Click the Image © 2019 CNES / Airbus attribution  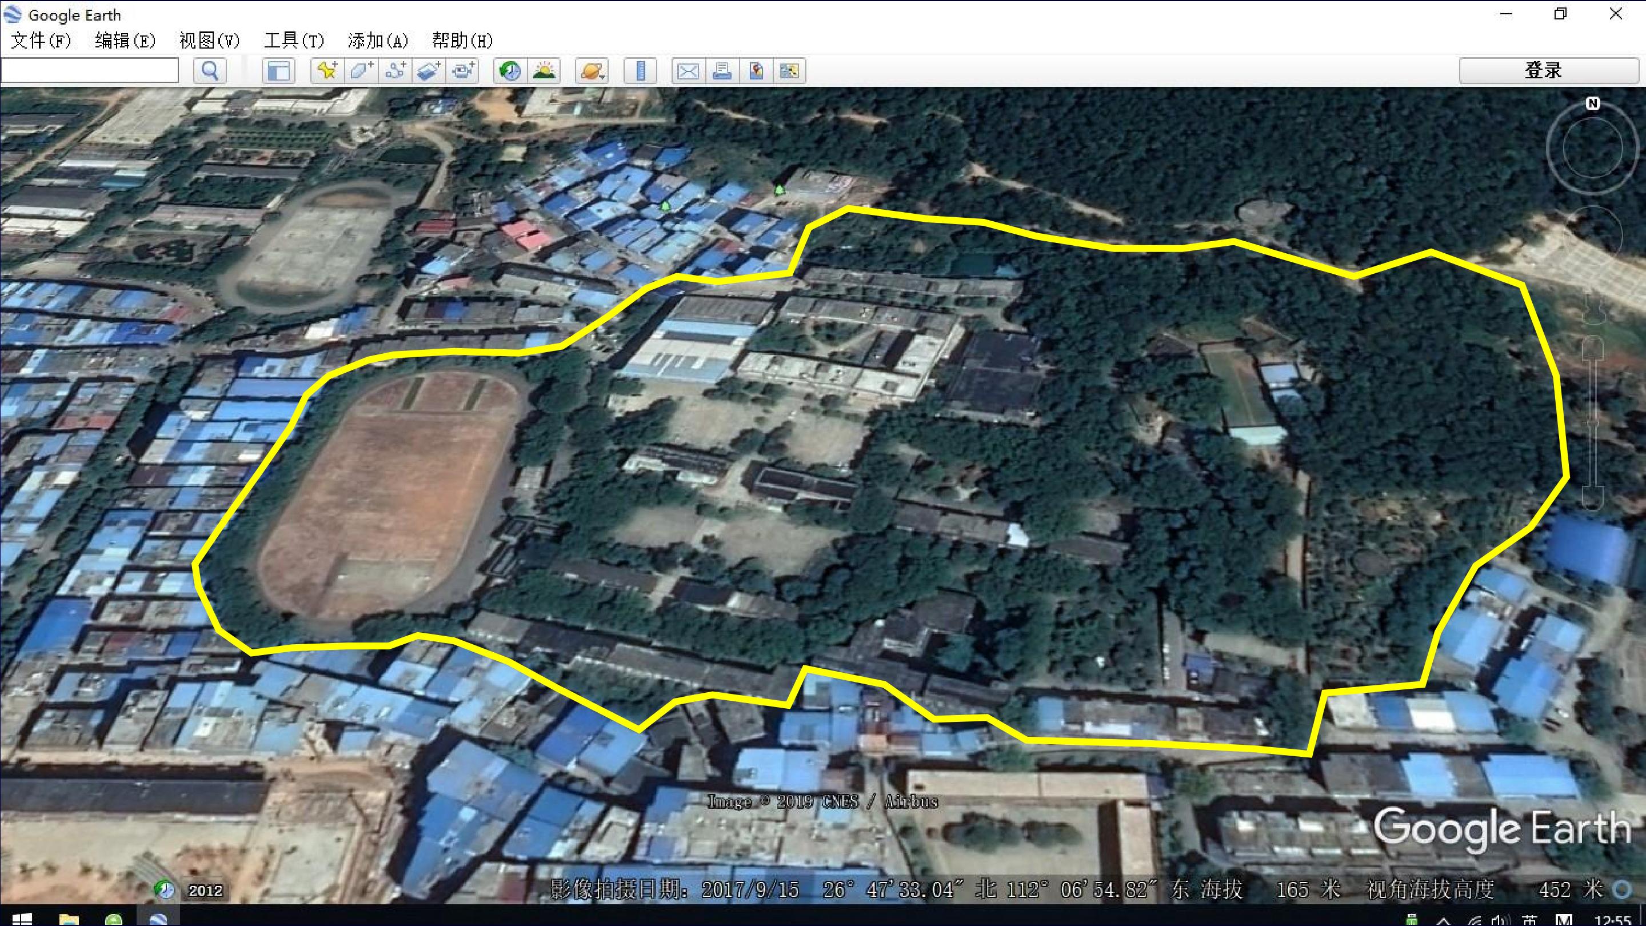pos(822,801)
